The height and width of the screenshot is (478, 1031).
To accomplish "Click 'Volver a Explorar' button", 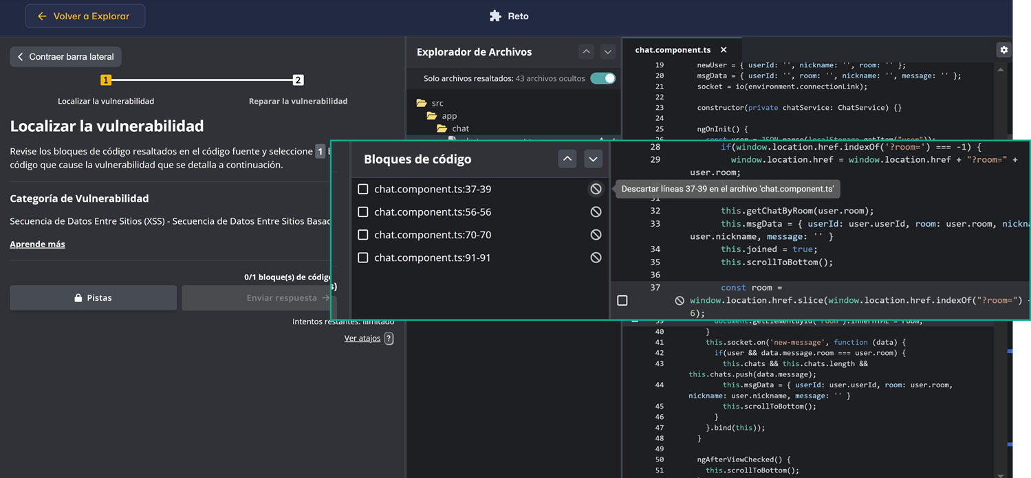I will [x=85, y=16].
